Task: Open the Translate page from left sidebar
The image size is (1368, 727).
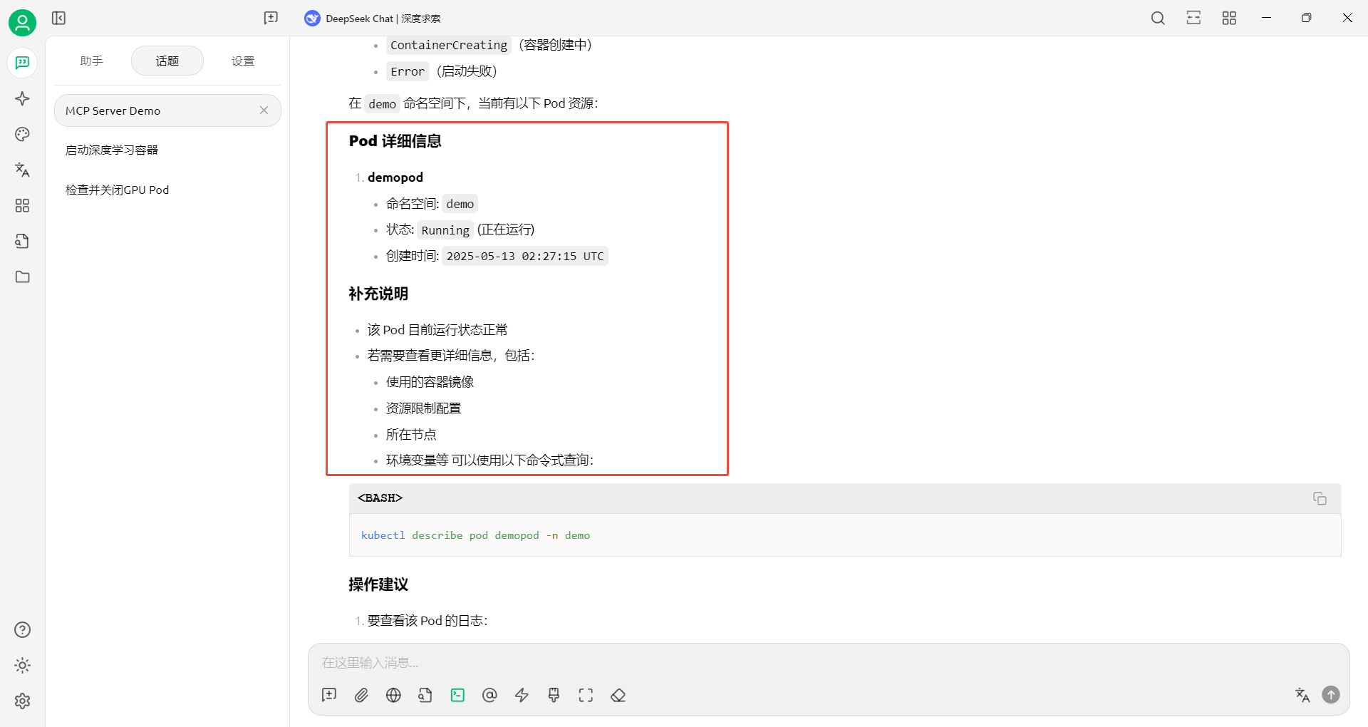Action: [x=22, y=170]
